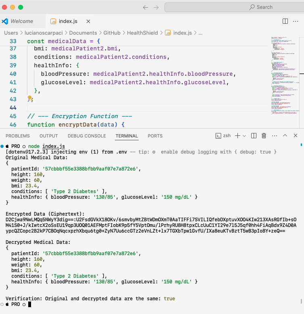Image resolution: width=304 pixels, height=314 pixels.
Task: Click the zsh terminal shell icon
Action: [218, 136]
